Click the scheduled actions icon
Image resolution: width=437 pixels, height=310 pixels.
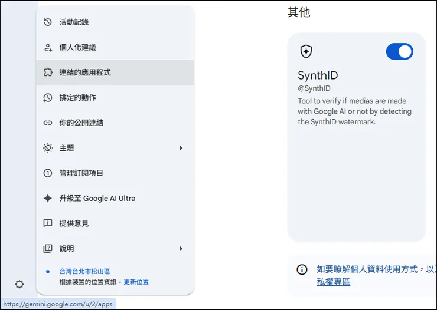pos(48,98)
